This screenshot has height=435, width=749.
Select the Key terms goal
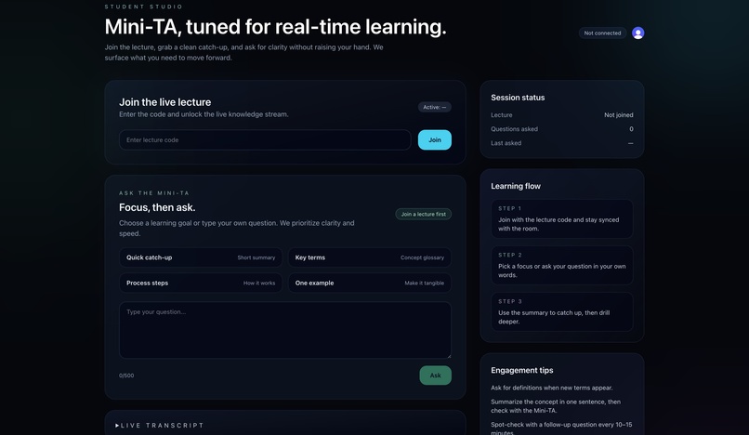[370, 257]
